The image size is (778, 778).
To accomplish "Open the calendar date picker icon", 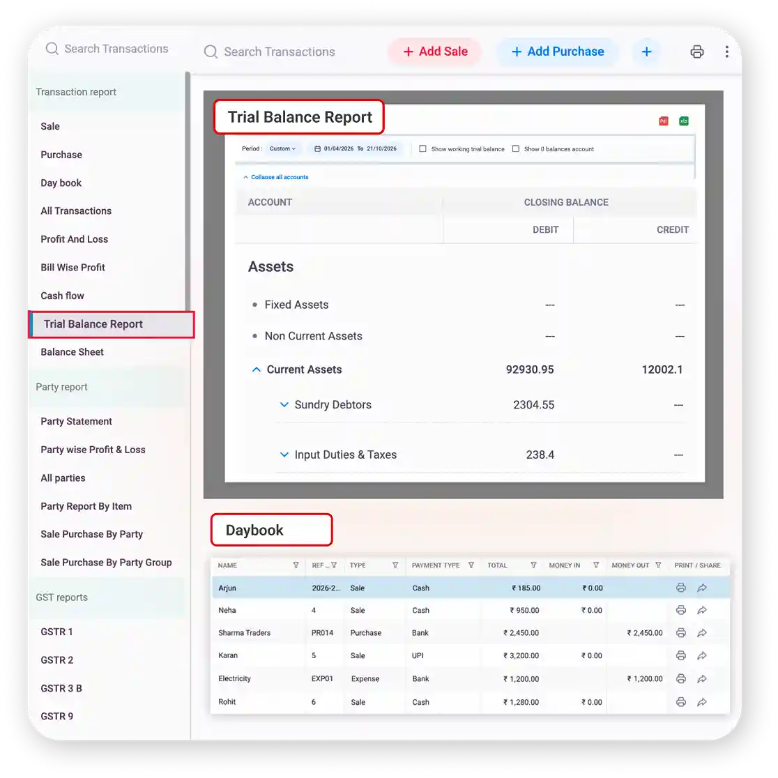I will tap(318, 148).
